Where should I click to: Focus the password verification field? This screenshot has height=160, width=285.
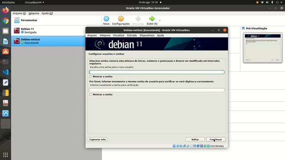(x=157, y=90)
